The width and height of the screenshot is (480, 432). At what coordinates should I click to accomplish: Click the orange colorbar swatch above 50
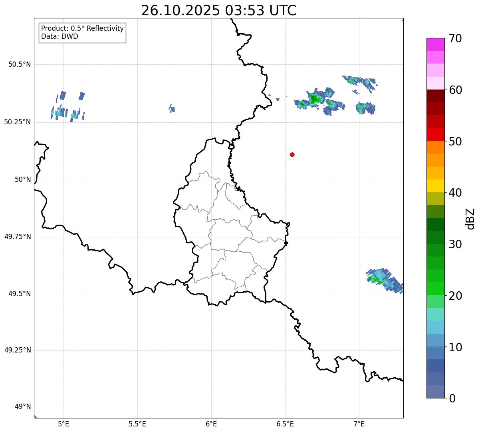pyautogui.click(x=435, y=147)
